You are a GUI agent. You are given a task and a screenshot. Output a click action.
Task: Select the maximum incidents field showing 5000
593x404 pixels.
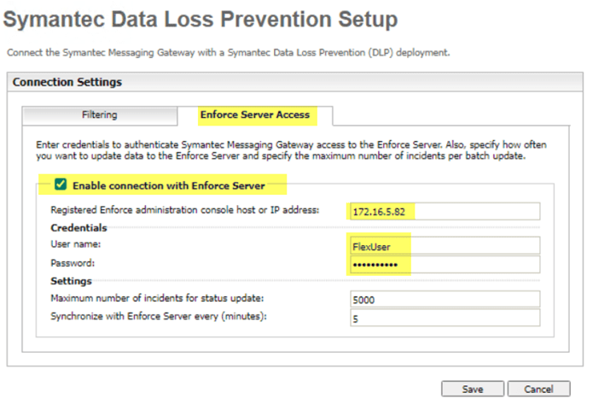pyautogui.click(x=445, y=299)
